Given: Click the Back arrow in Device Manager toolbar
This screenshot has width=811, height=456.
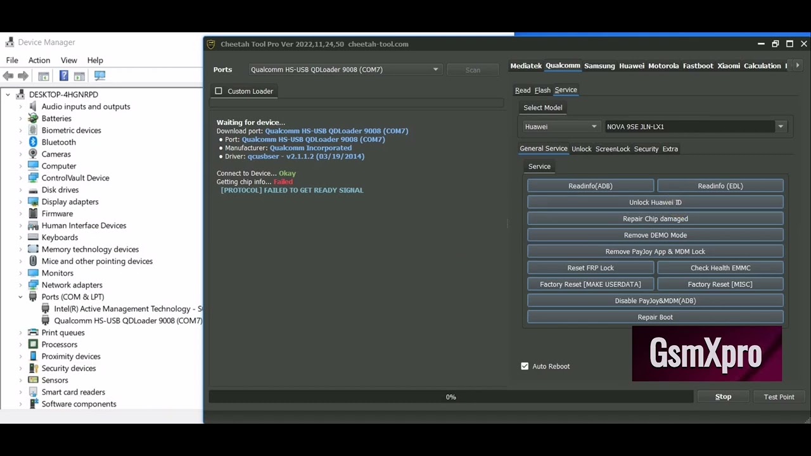Looking at the screenshot, I should [x=8, y=76].
